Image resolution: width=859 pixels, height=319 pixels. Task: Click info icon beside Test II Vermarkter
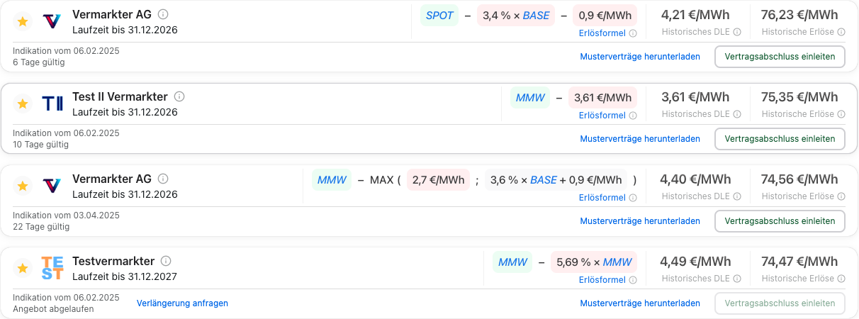click(179, 96)
